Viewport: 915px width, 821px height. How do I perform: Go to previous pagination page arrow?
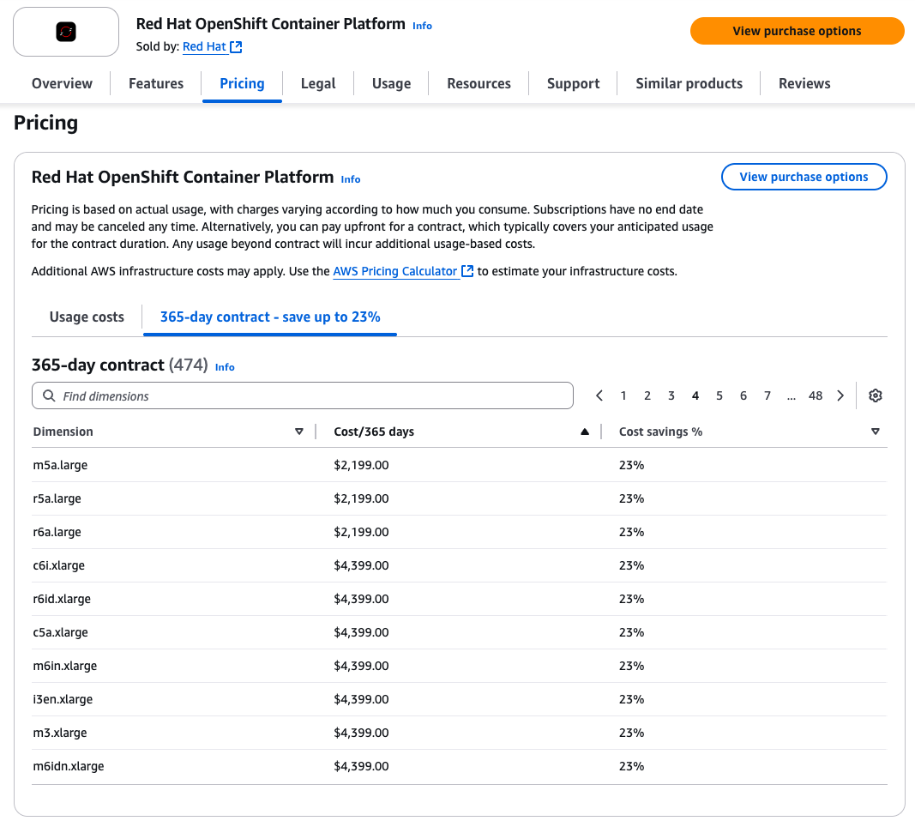pyautogui.click(x=599, y=395)
